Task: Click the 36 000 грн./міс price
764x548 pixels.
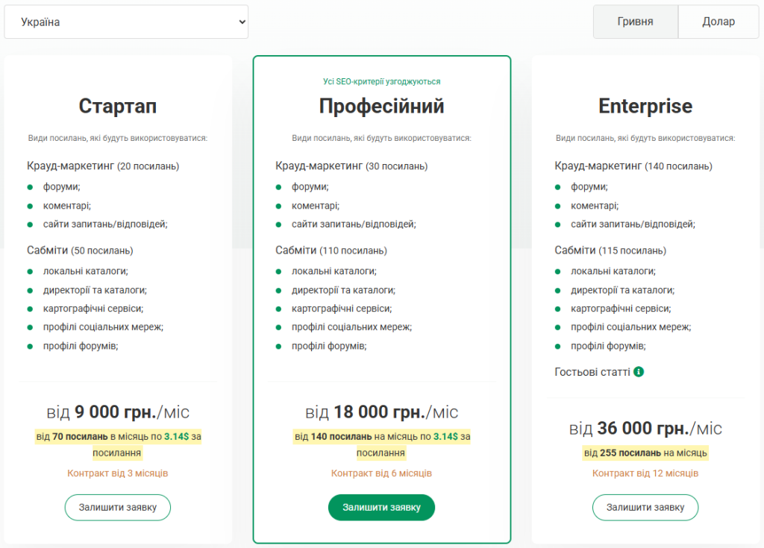Action: 645,428
